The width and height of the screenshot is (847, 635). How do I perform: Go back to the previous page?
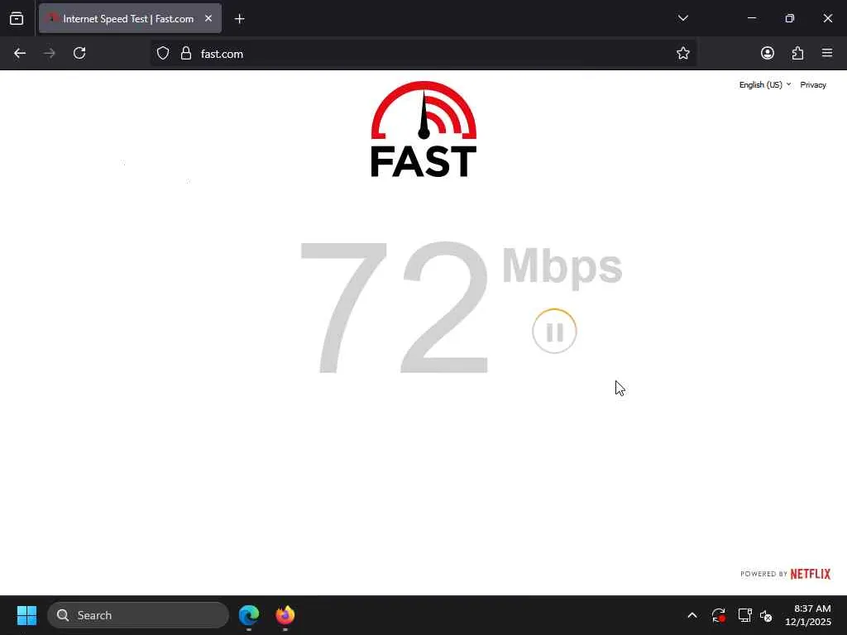point(20,53)
